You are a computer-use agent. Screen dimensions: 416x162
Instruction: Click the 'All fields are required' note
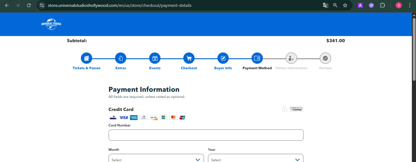point(147,97)
